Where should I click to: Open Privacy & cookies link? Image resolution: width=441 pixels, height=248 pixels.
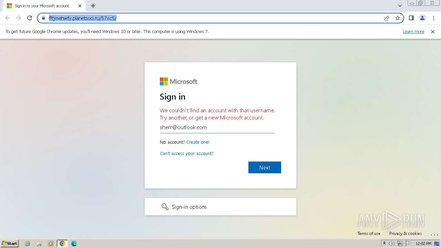[x=405, y=233]
